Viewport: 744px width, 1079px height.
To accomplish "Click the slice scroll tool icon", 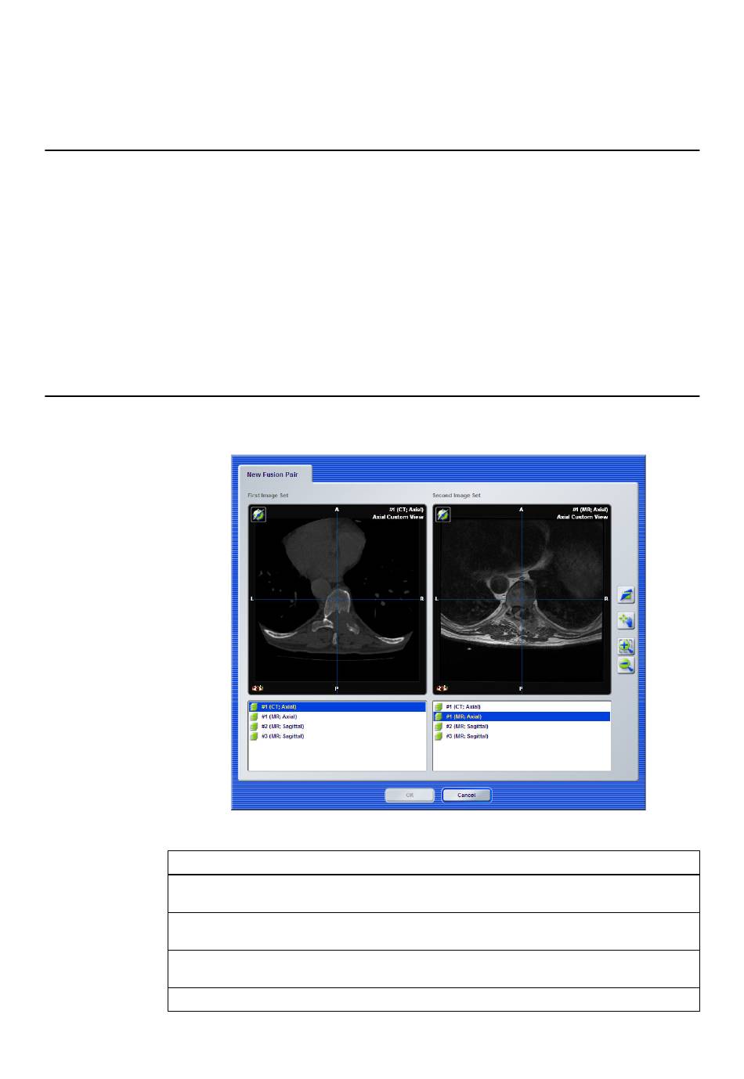I will pos(626,595).
